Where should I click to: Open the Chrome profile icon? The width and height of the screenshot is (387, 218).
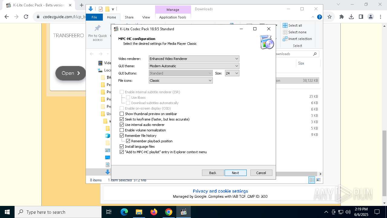click(371, 17)
